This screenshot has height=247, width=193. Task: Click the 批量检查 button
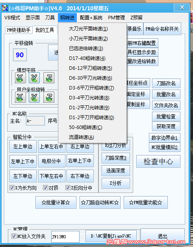166,116
